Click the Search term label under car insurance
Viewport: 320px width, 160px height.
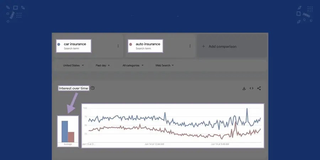(x=71, y=48)
